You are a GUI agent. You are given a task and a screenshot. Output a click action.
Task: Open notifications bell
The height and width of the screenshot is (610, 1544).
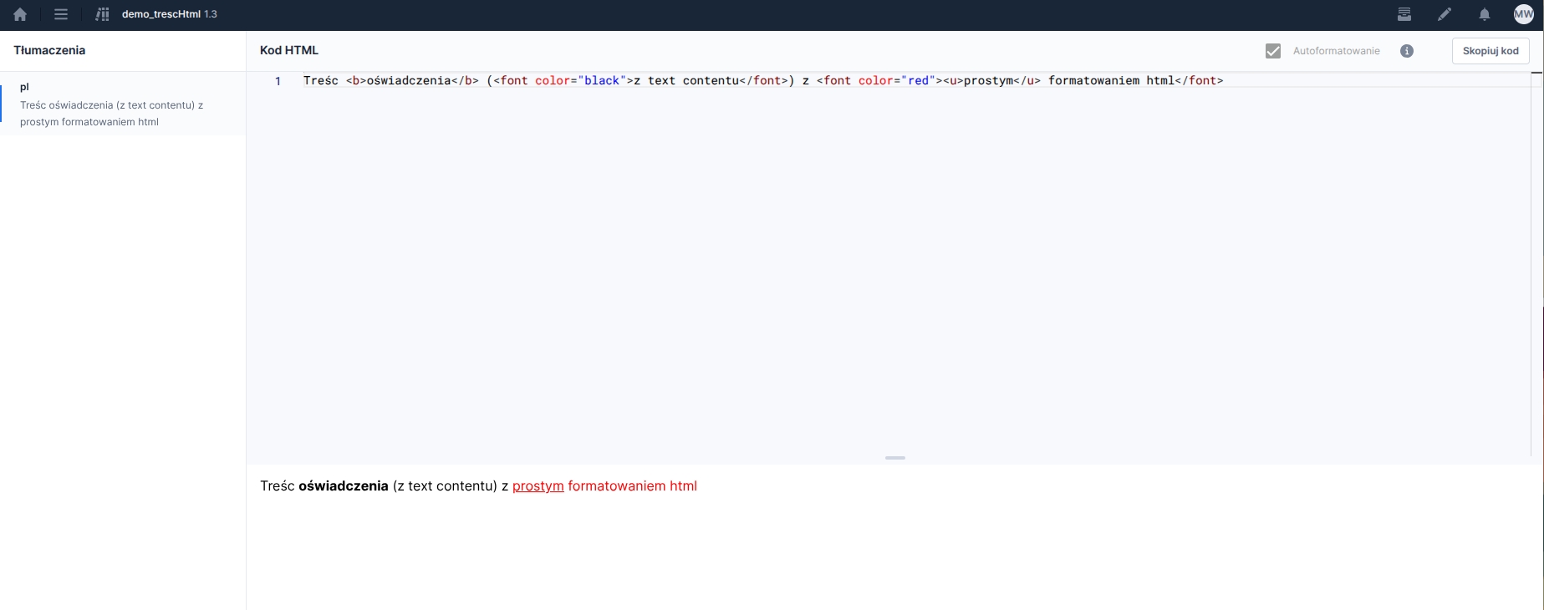[1485, 14]
